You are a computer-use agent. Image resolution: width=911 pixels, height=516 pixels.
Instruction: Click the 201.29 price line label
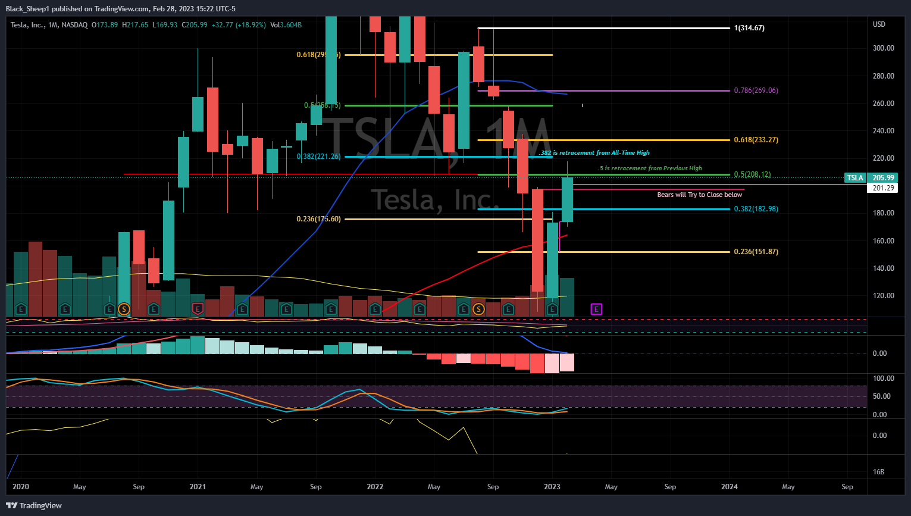tap(883, 188)
